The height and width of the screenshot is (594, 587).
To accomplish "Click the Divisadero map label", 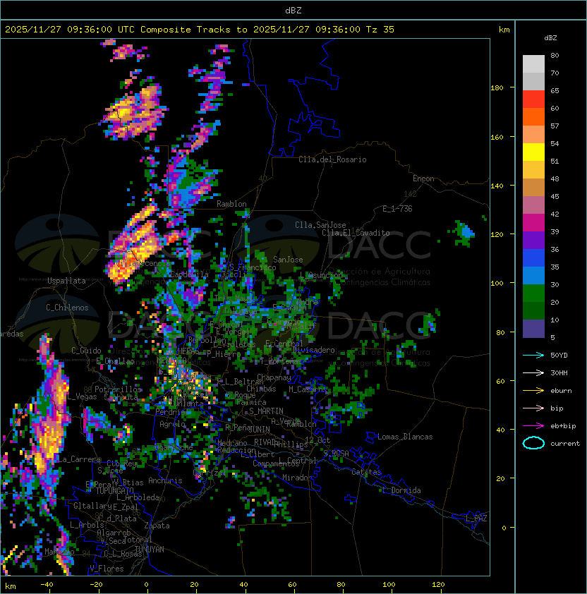I will pos(313,350).
